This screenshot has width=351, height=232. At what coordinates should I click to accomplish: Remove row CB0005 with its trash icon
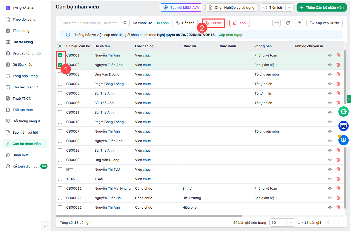tap(338, 93)
